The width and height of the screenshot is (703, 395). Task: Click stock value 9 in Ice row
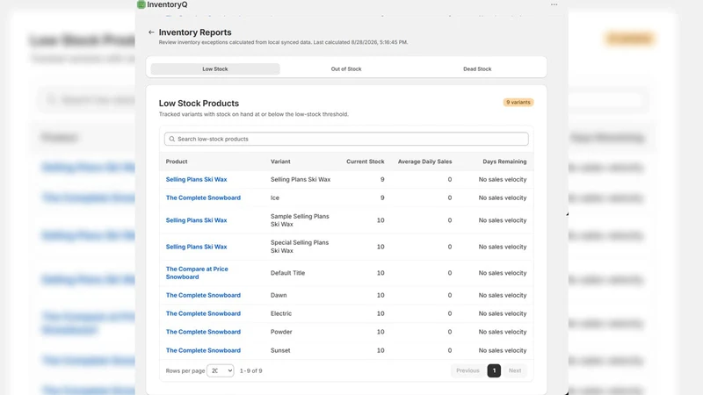(x=382, y=197)
